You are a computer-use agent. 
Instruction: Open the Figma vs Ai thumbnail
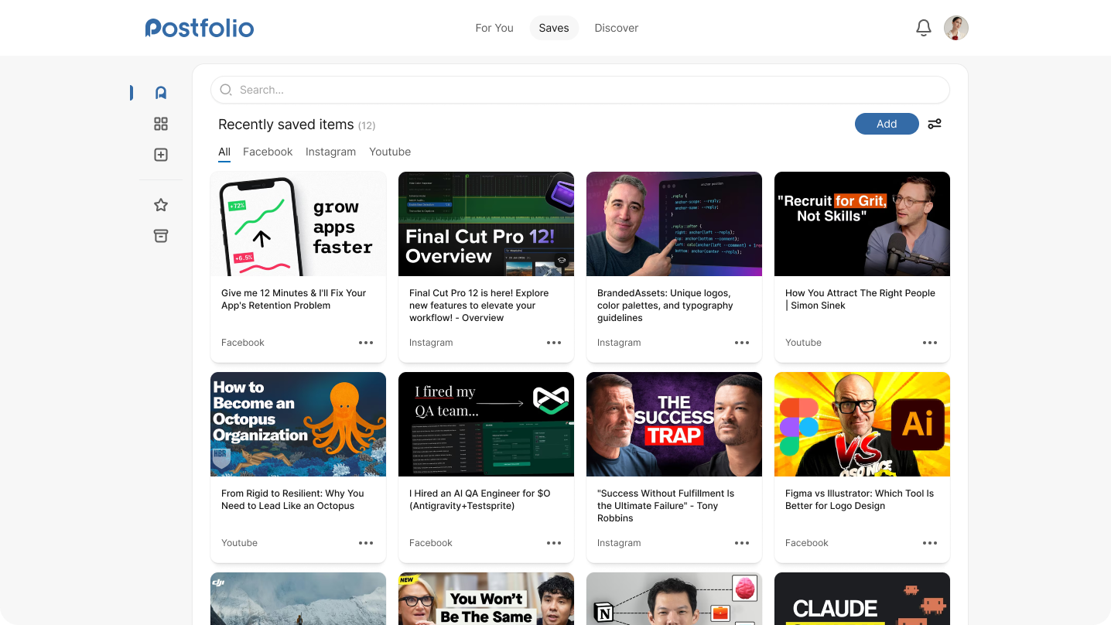[862, 424]
